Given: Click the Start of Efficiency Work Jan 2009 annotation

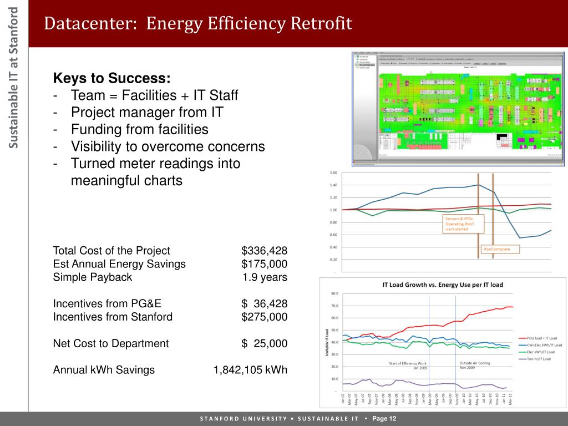Looking at the screenshot, I should point(408,366).
